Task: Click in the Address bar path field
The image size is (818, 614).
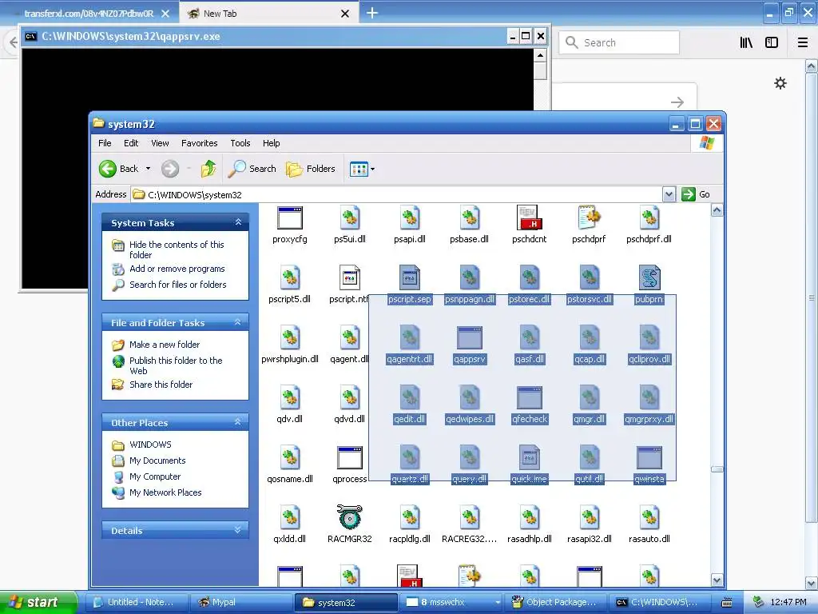Action: tap(396, 195)
